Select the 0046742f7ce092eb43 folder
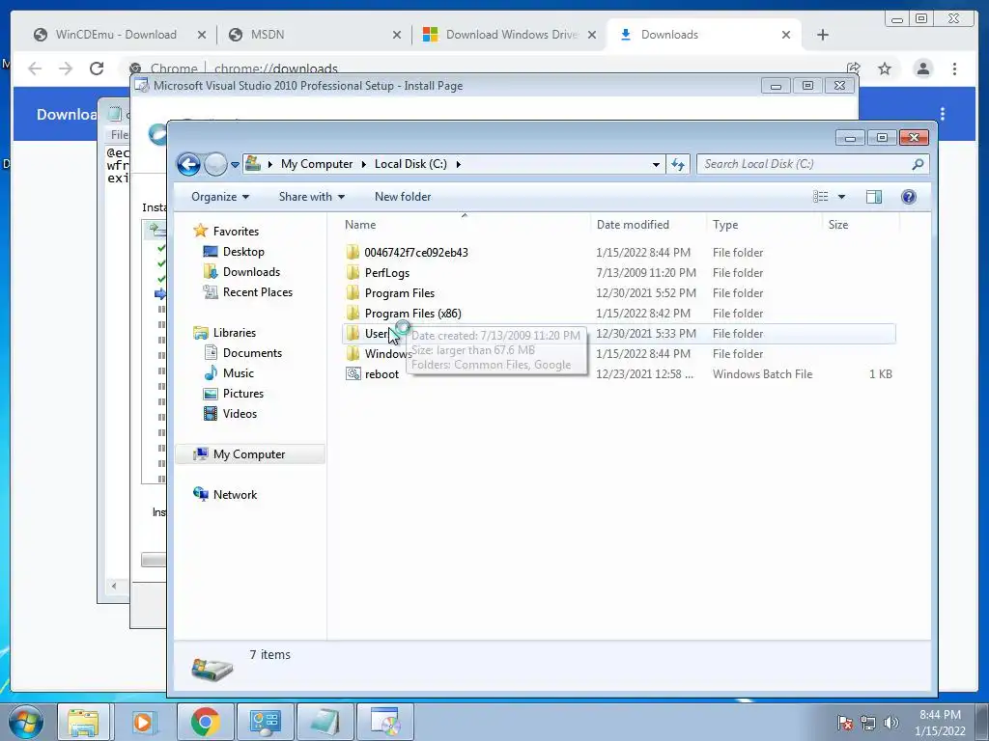Image resolution: width=989 pixels, height=741 pixels. [x=416, y=253]
